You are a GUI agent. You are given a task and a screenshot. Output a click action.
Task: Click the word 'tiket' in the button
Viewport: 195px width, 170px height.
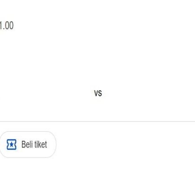(41, 144)
